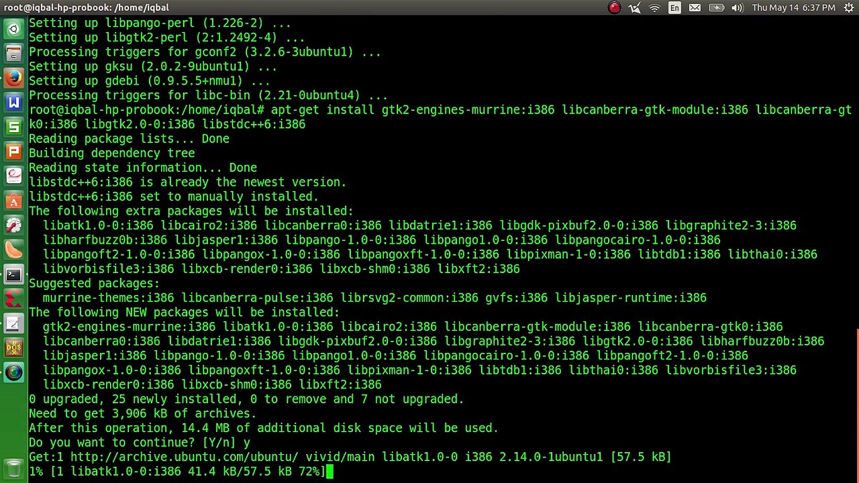The height and width of the screenshot is (483, 859).
Task: Click the 'Suggested packages:' line
Action: pos(94,284)
